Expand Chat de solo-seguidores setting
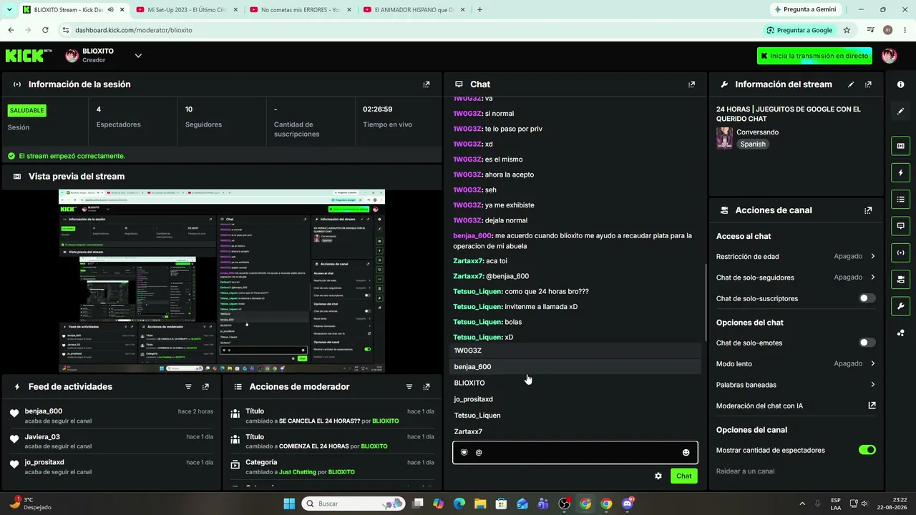Screen dimensions: 916x515 (796, 278)
